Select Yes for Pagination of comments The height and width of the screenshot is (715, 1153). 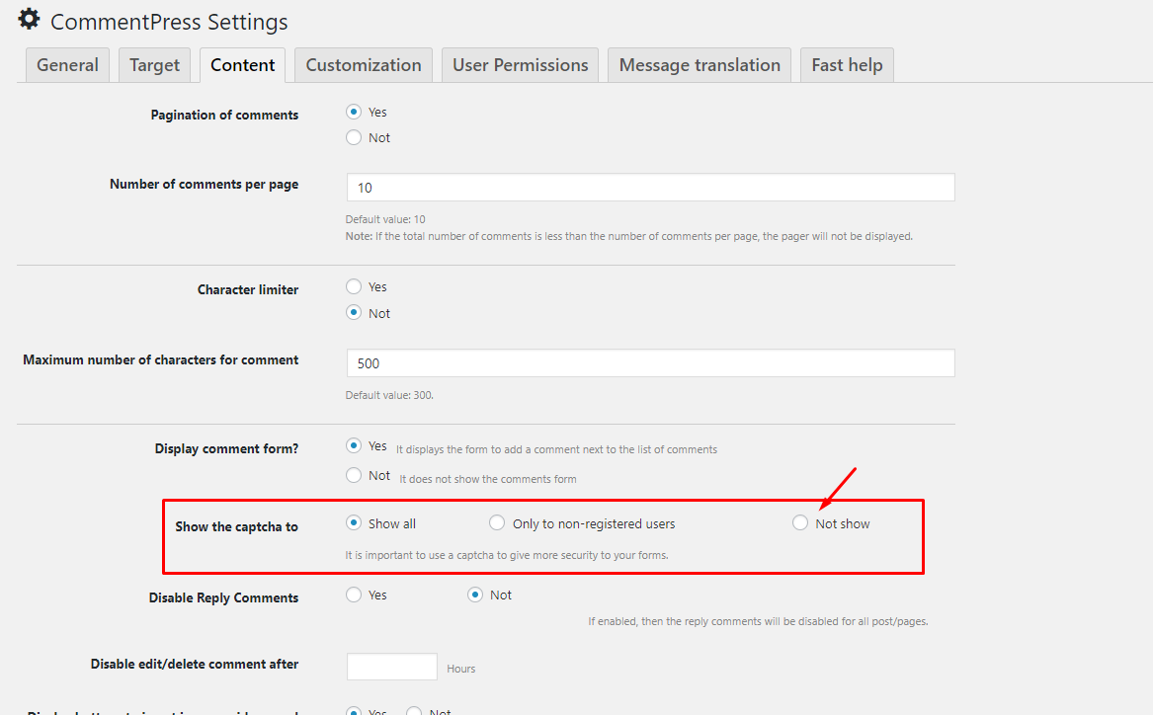[x=354, y=112]
